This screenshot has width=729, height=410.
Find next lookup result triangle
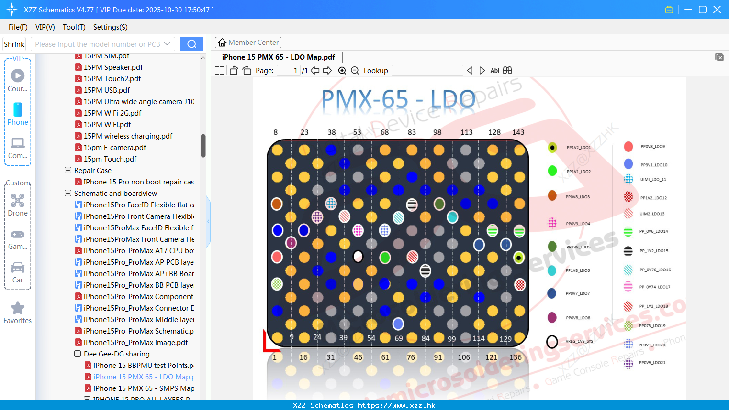coord(482,70)
